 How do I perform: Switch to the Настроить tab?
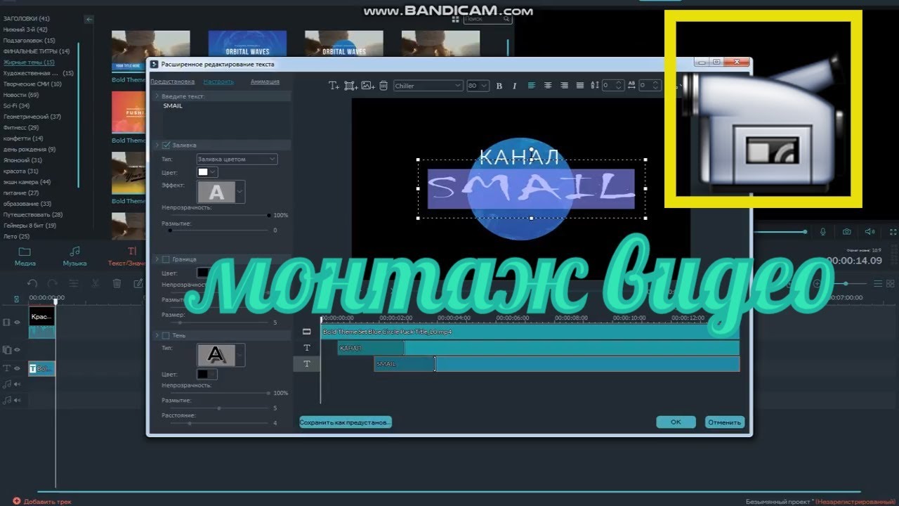click(x=218, y=82)
